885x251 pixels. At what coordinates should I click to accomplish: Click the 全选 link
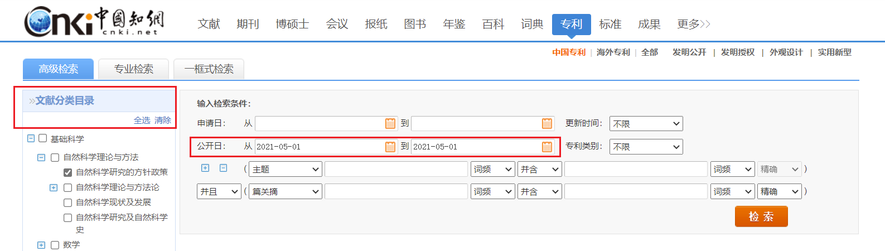click(142, 120)
